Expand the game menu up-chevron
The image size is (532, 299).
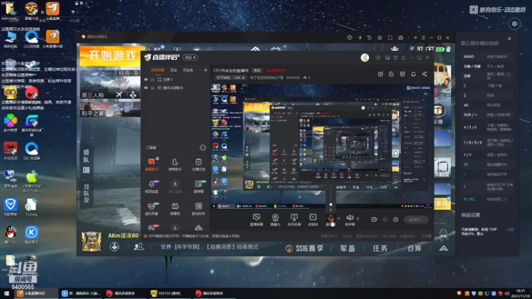(x=444, y=249)
